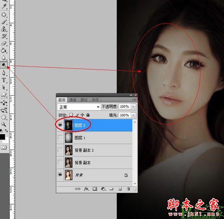
Task: Toggle lock position icon
Action: 82,115
